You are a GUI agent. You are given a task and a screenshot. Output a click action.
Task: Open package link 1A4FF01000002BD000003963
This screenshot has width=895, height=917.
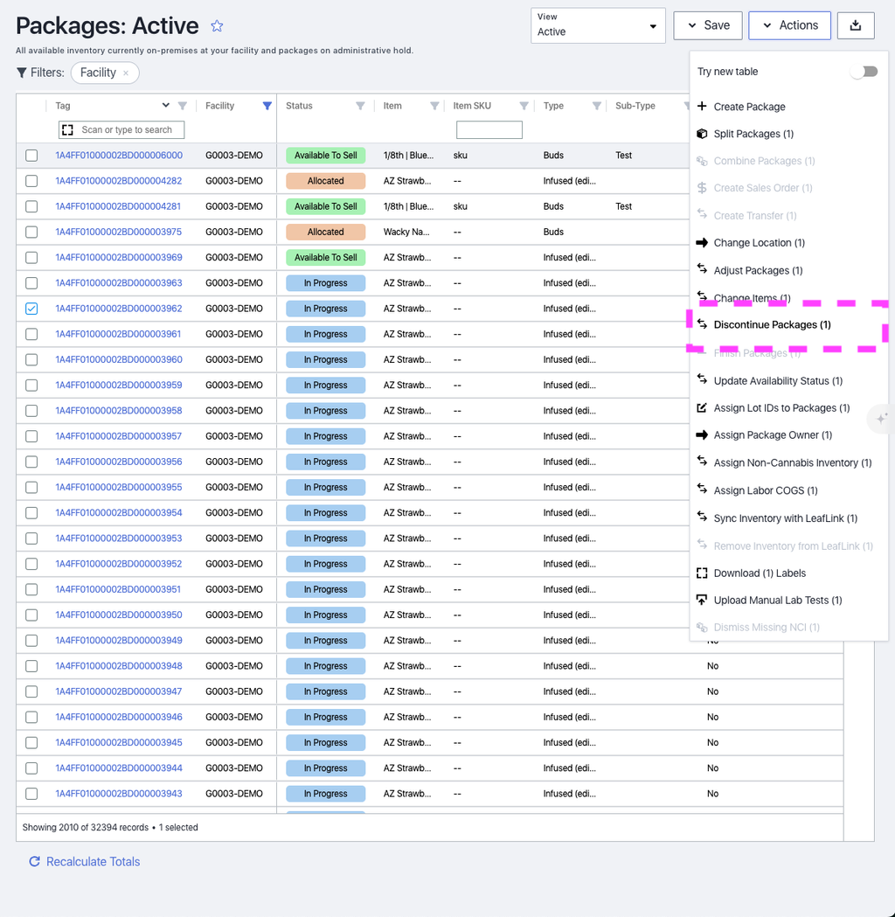click(x=119, y=283)
